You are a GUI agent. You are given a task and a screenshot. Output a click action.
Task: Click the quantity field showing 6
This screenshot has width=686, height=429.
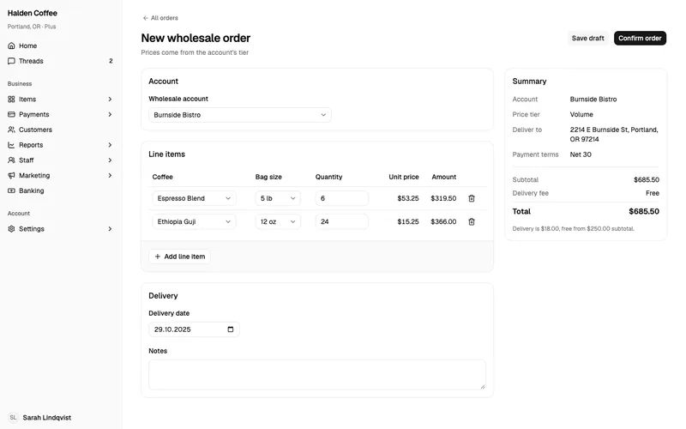pyautogui.click(x=341, y=198)
